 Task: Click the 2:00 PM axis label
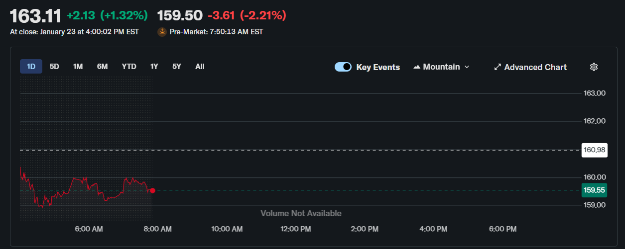[365, 229]
